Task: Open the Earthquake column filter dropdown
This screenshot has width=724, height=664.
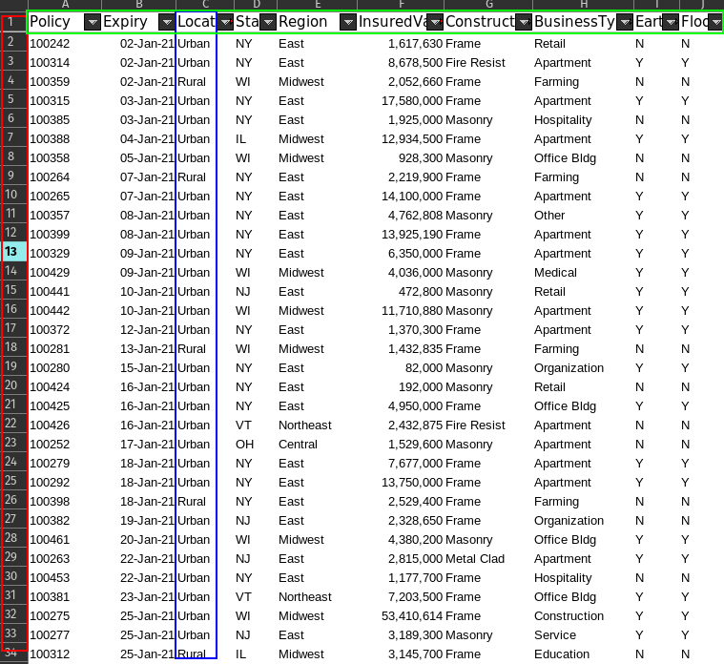Action: point(671,22)
